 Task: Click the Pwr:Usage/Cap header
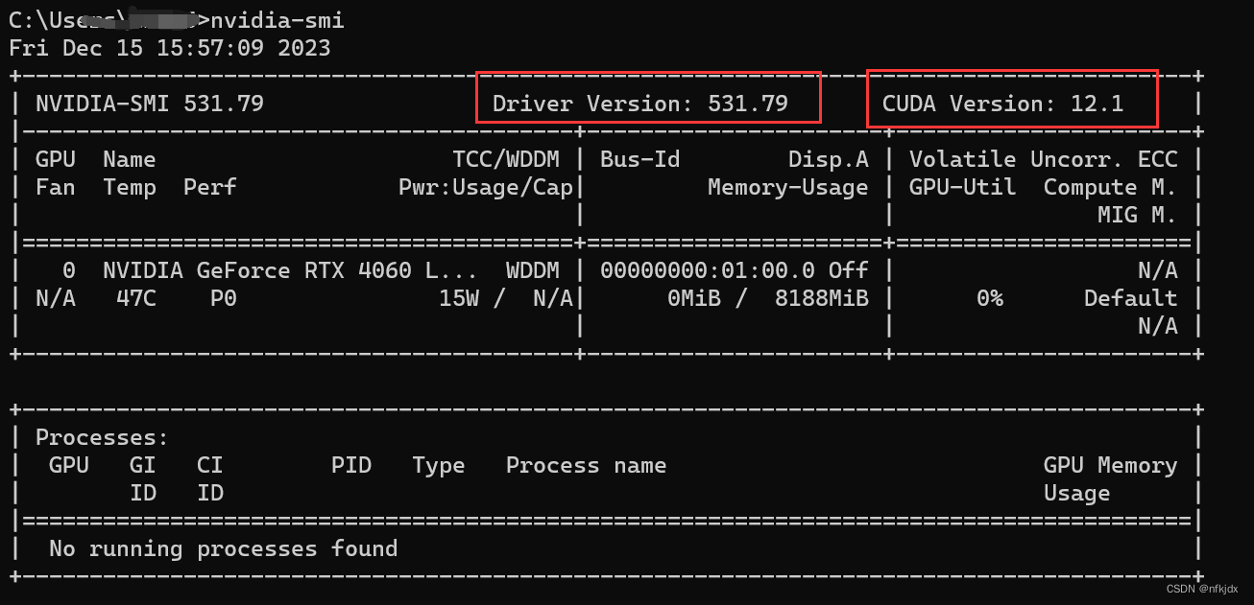click(x=486, y=187)
